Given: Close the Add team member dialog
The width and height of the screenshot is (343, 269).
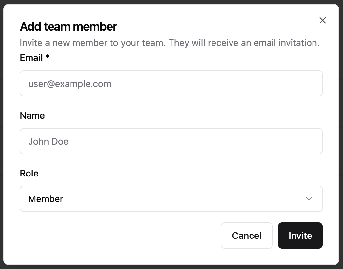Looking at the screenshot, I should pyautogui.click(x=323, y=20).
